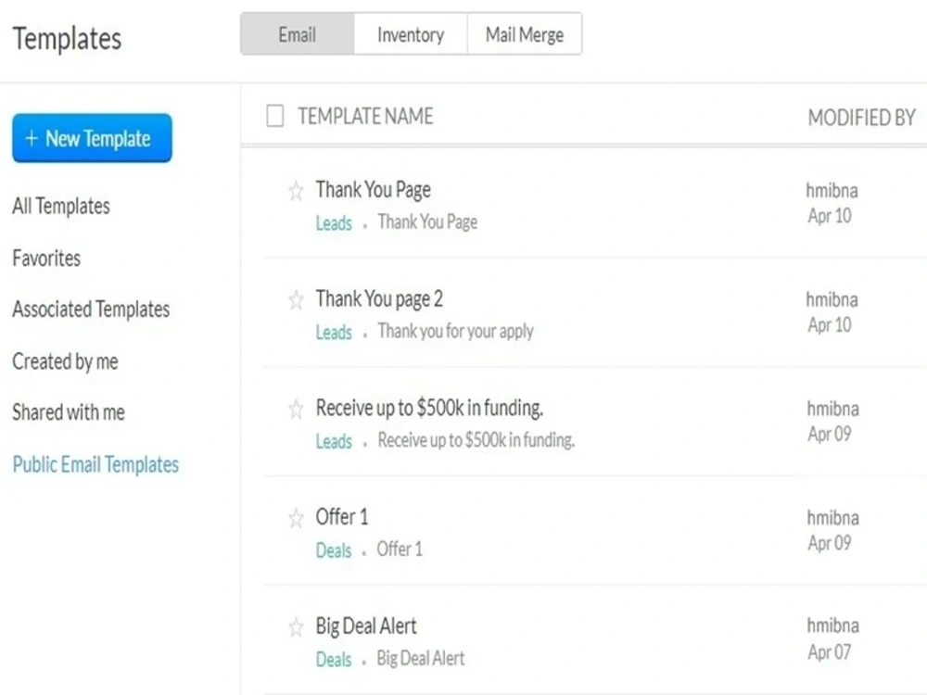Favorite the Thank You page 2 template
This screenshot has height=695, width=927.
click(x=296, y=300)
